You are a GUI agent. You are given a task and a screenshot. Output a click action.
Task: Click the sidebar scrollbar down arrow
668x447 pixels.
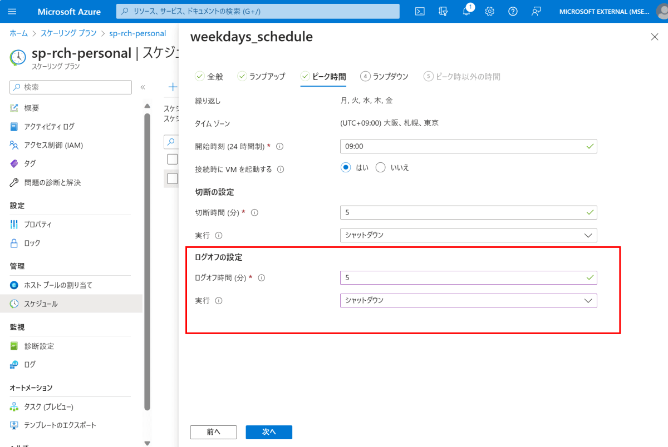(147, 443)
